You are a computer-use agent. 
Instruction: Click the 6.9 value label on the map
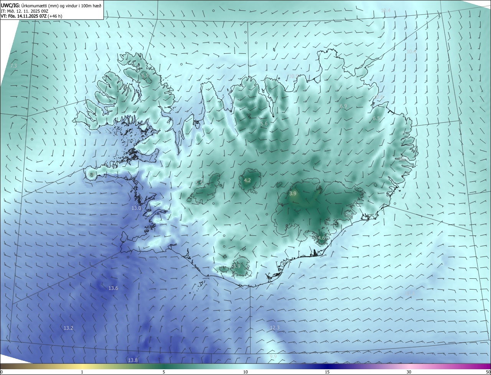343,106
